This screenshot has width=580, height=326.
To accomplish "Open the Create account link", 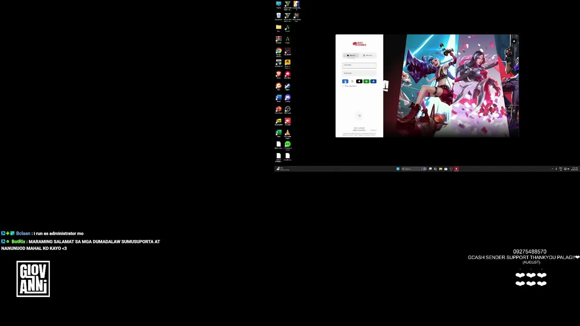I will tap(359, 130).
